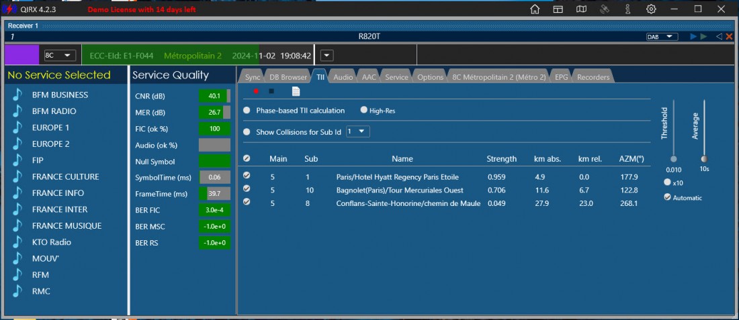Click the red record dot in TII tab
This screenshot has width=739, height=320.
pyautogui.click(x=256, y=91)
